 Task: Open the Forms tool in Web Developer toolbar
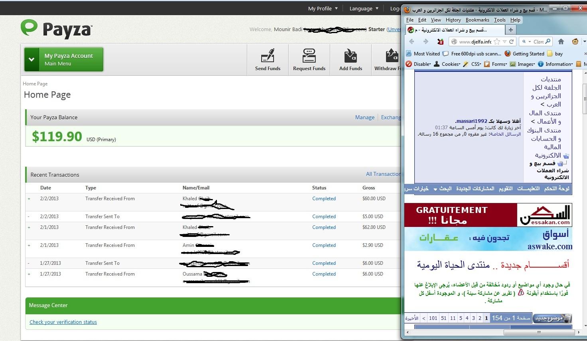[x=496, y=64]
